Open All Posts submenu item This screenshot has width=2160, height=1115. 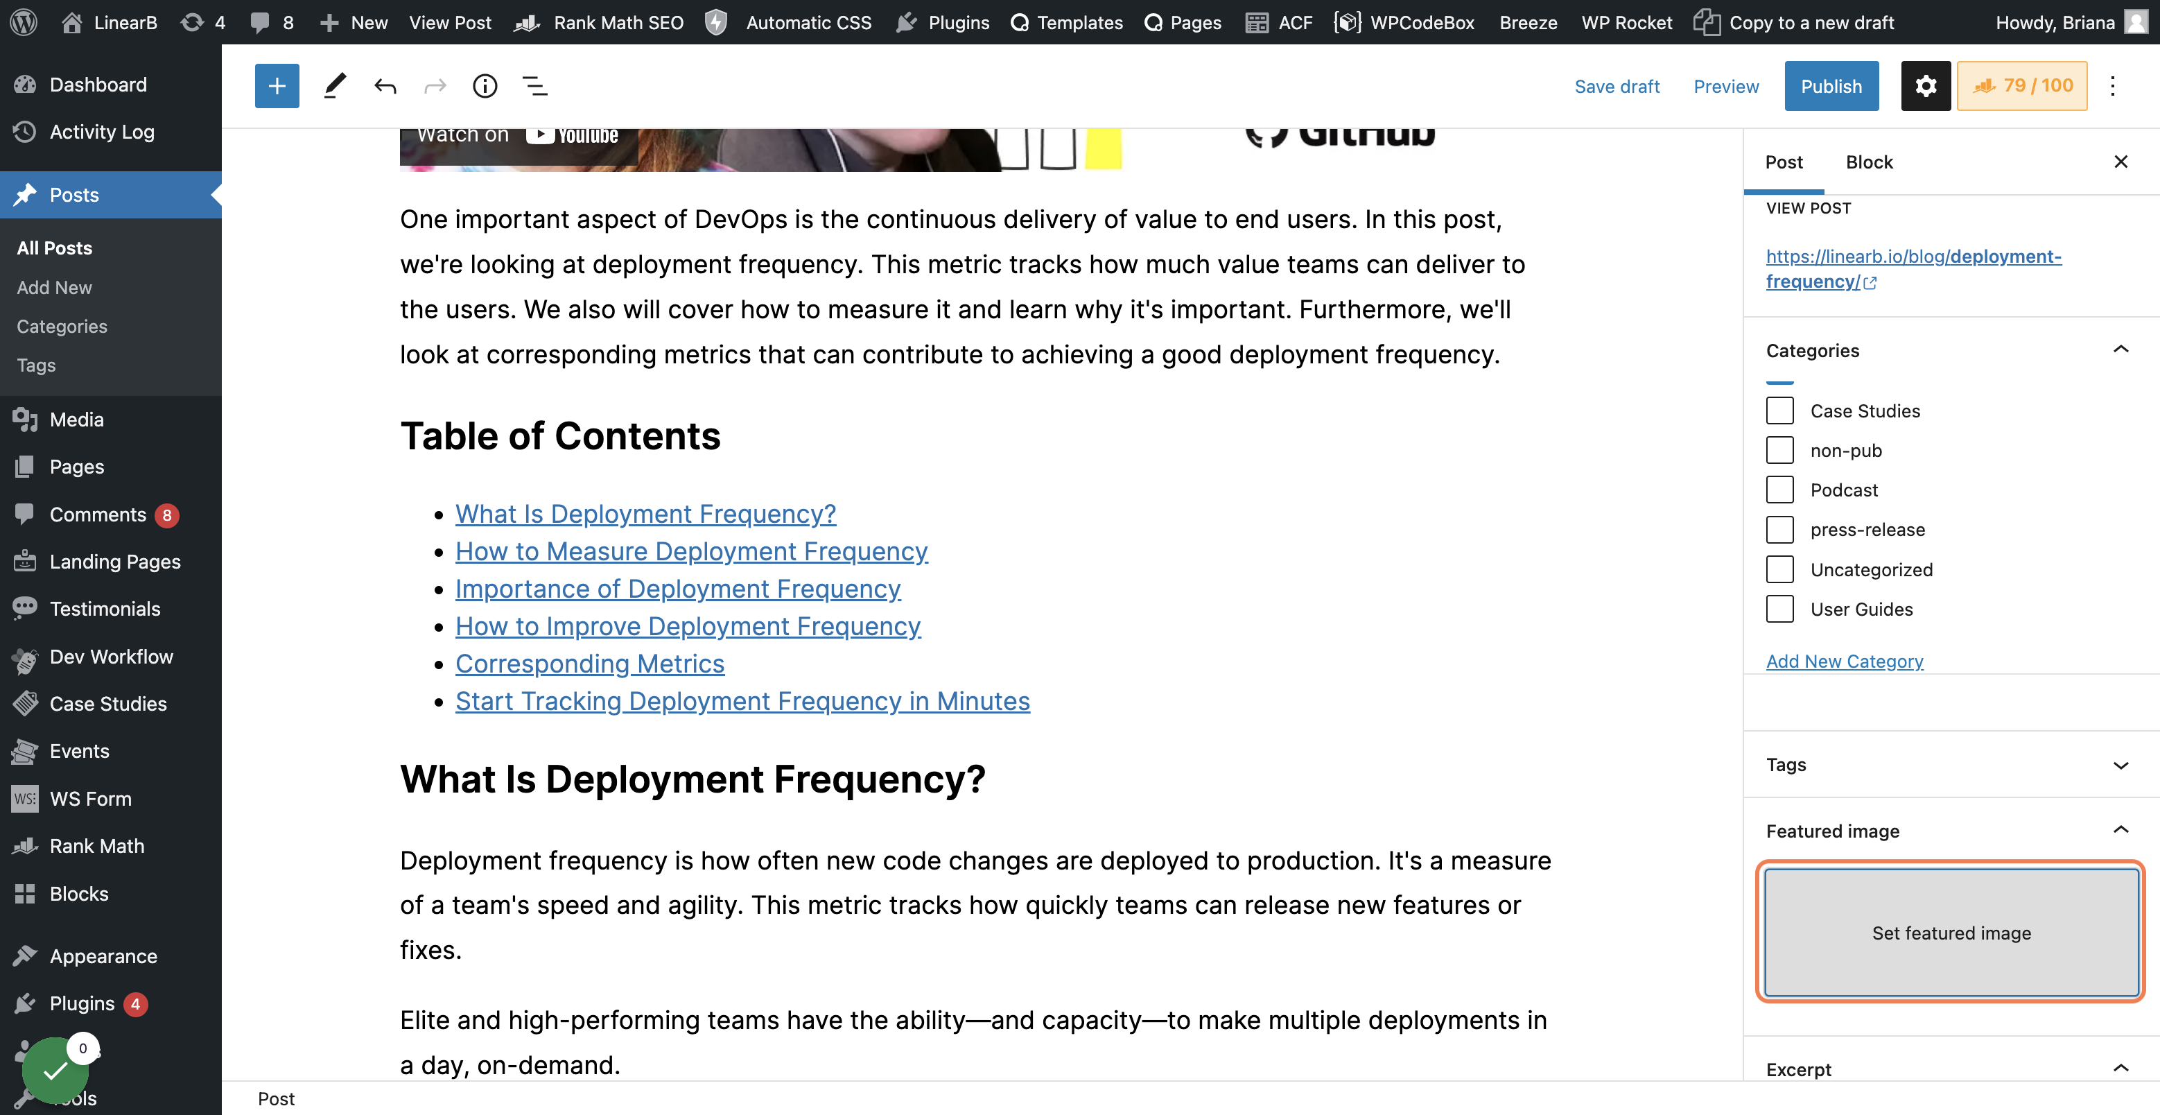click(55, 248)
